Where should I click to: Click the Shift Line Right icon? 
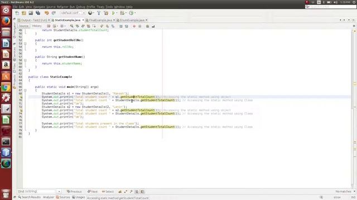pyautogui.click(x=127, y=26)
